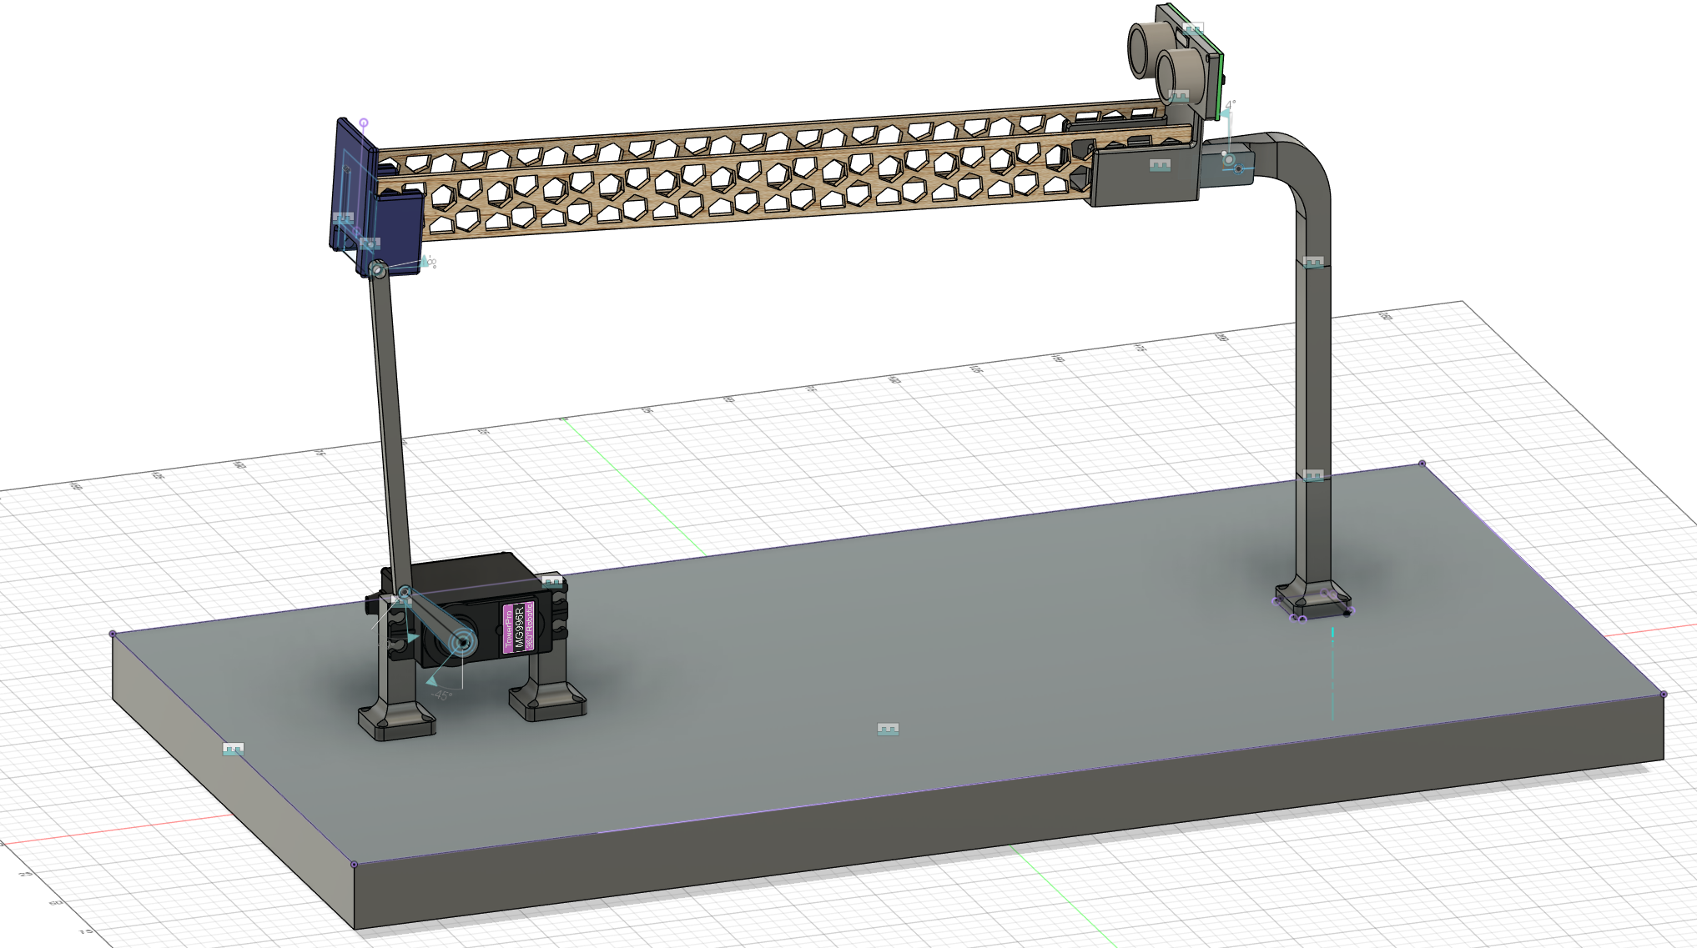Click the teal joint arrow near the servo horn pivot
The height and width of the screenshot is (948, 1697).
coord(412,636)
